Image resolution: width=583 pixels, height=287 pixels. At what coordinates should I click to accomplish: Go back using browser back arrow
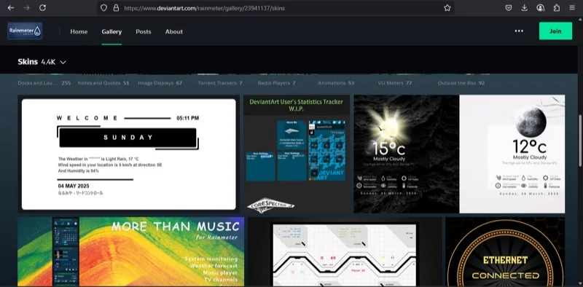[x=11, y=8]
